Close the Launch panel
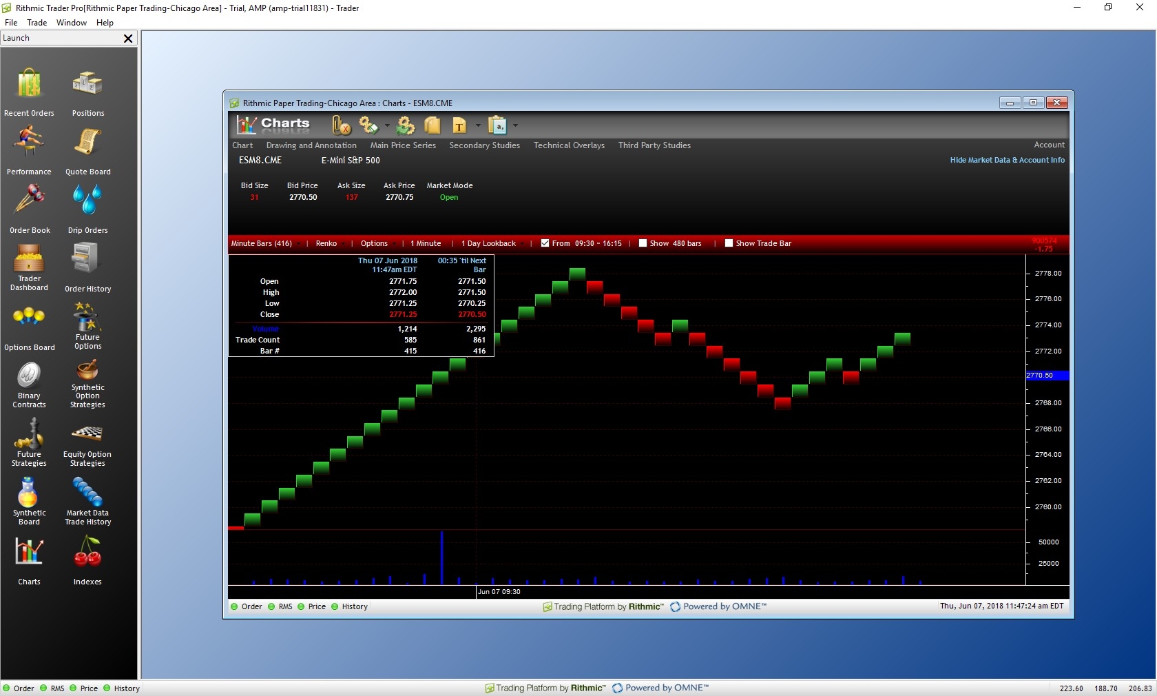This screenshot has height=696, width=1157. 128,39
